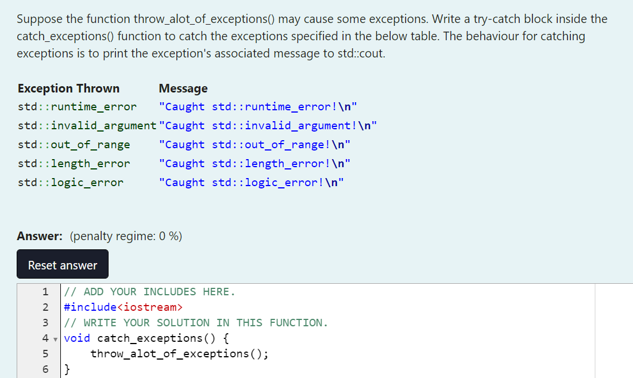Click the Message column header

pos(183,88)
